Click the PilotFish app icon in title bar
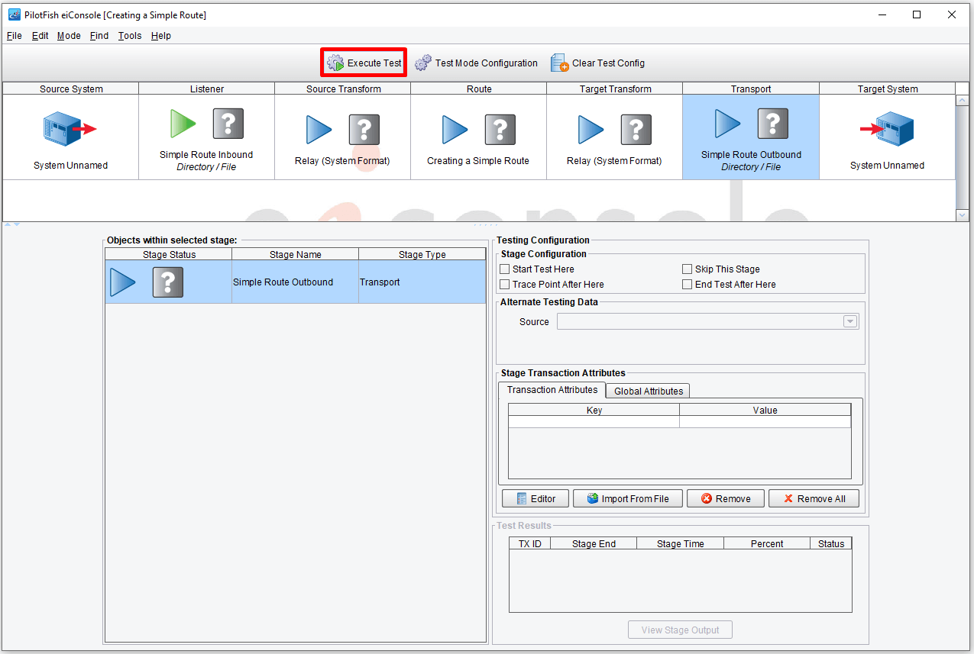Image resolution: width=974 pixels, height=654 pixels. pos(14,14)
